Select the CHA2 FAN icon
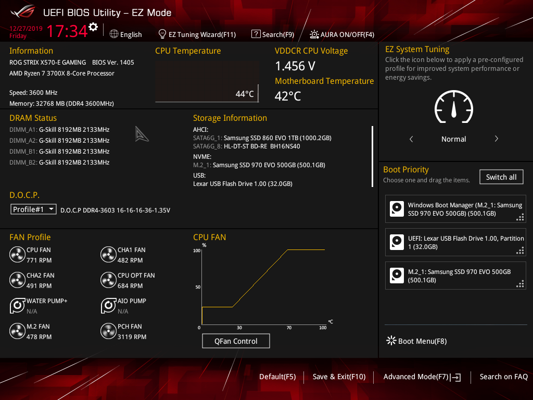The height and width of the screenshot is (400, 533). (x=17, y=280)
